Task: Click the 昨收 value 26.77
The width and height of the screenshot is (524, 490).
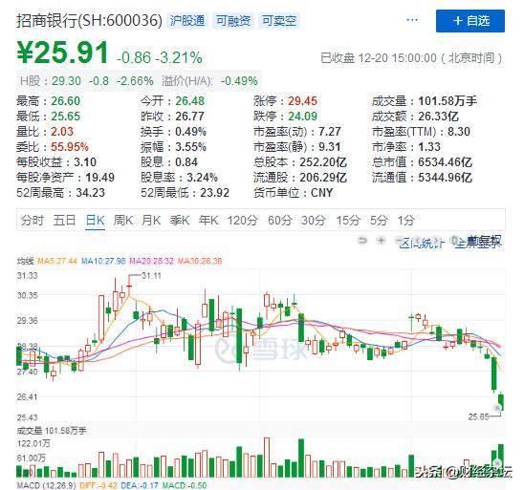Action: (x=190, y=117)
